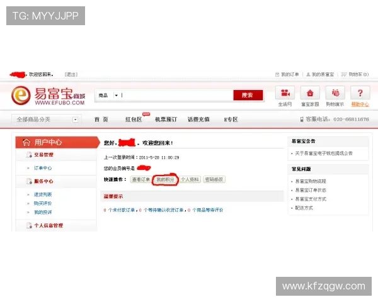This screenshot has height=302, width=378.
Task: Click the 退出 logout link
Action: [x=71, y=74]
